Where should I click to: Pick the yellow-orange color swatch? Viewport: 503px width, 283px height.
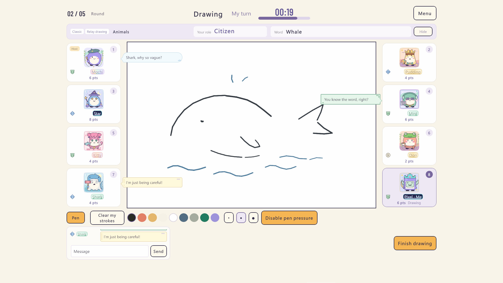point(152,218)
